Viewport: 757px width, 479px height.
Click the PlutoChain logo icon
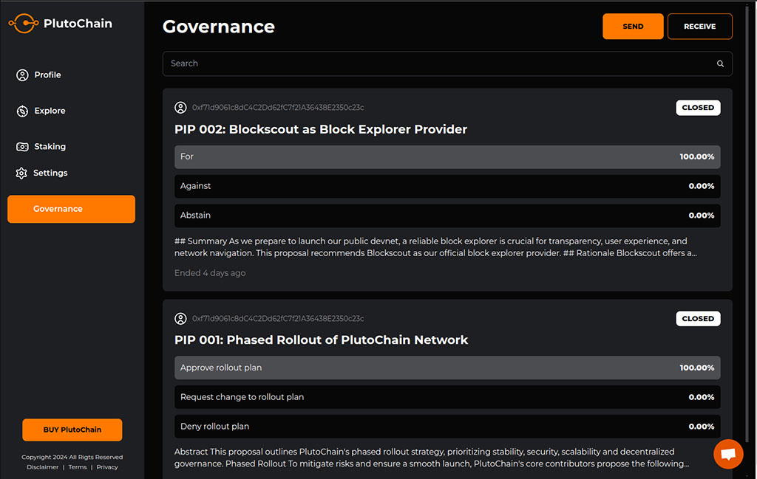pyautogui.click(x=24, y=23)
